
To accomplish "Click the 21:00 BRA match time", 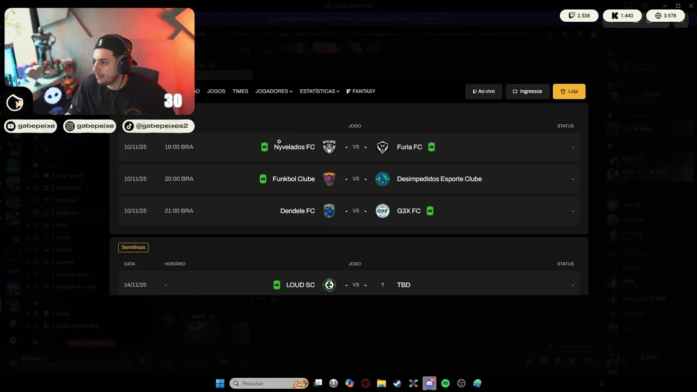I will tap(179, 211).
